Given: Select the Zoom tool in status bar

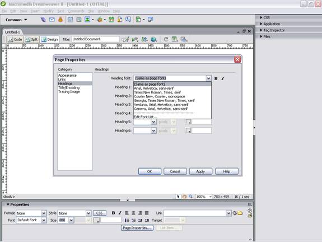Looking at the screenshot, I should tap(190, 197).
